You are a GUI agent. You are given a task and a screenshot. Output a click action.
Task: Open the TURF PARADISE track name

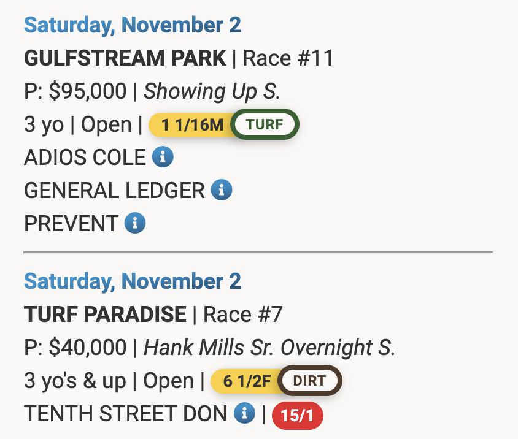coord(105,315)
